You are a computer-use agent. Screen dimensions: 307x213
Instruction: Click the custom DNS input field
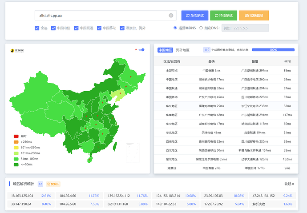coord(245,28)
